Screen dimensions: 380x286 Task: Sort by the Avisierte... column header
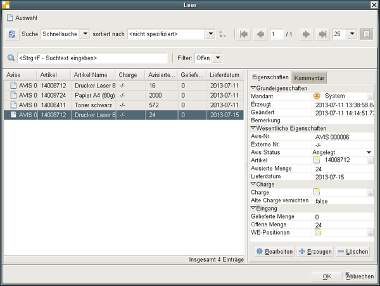point(161,75)
